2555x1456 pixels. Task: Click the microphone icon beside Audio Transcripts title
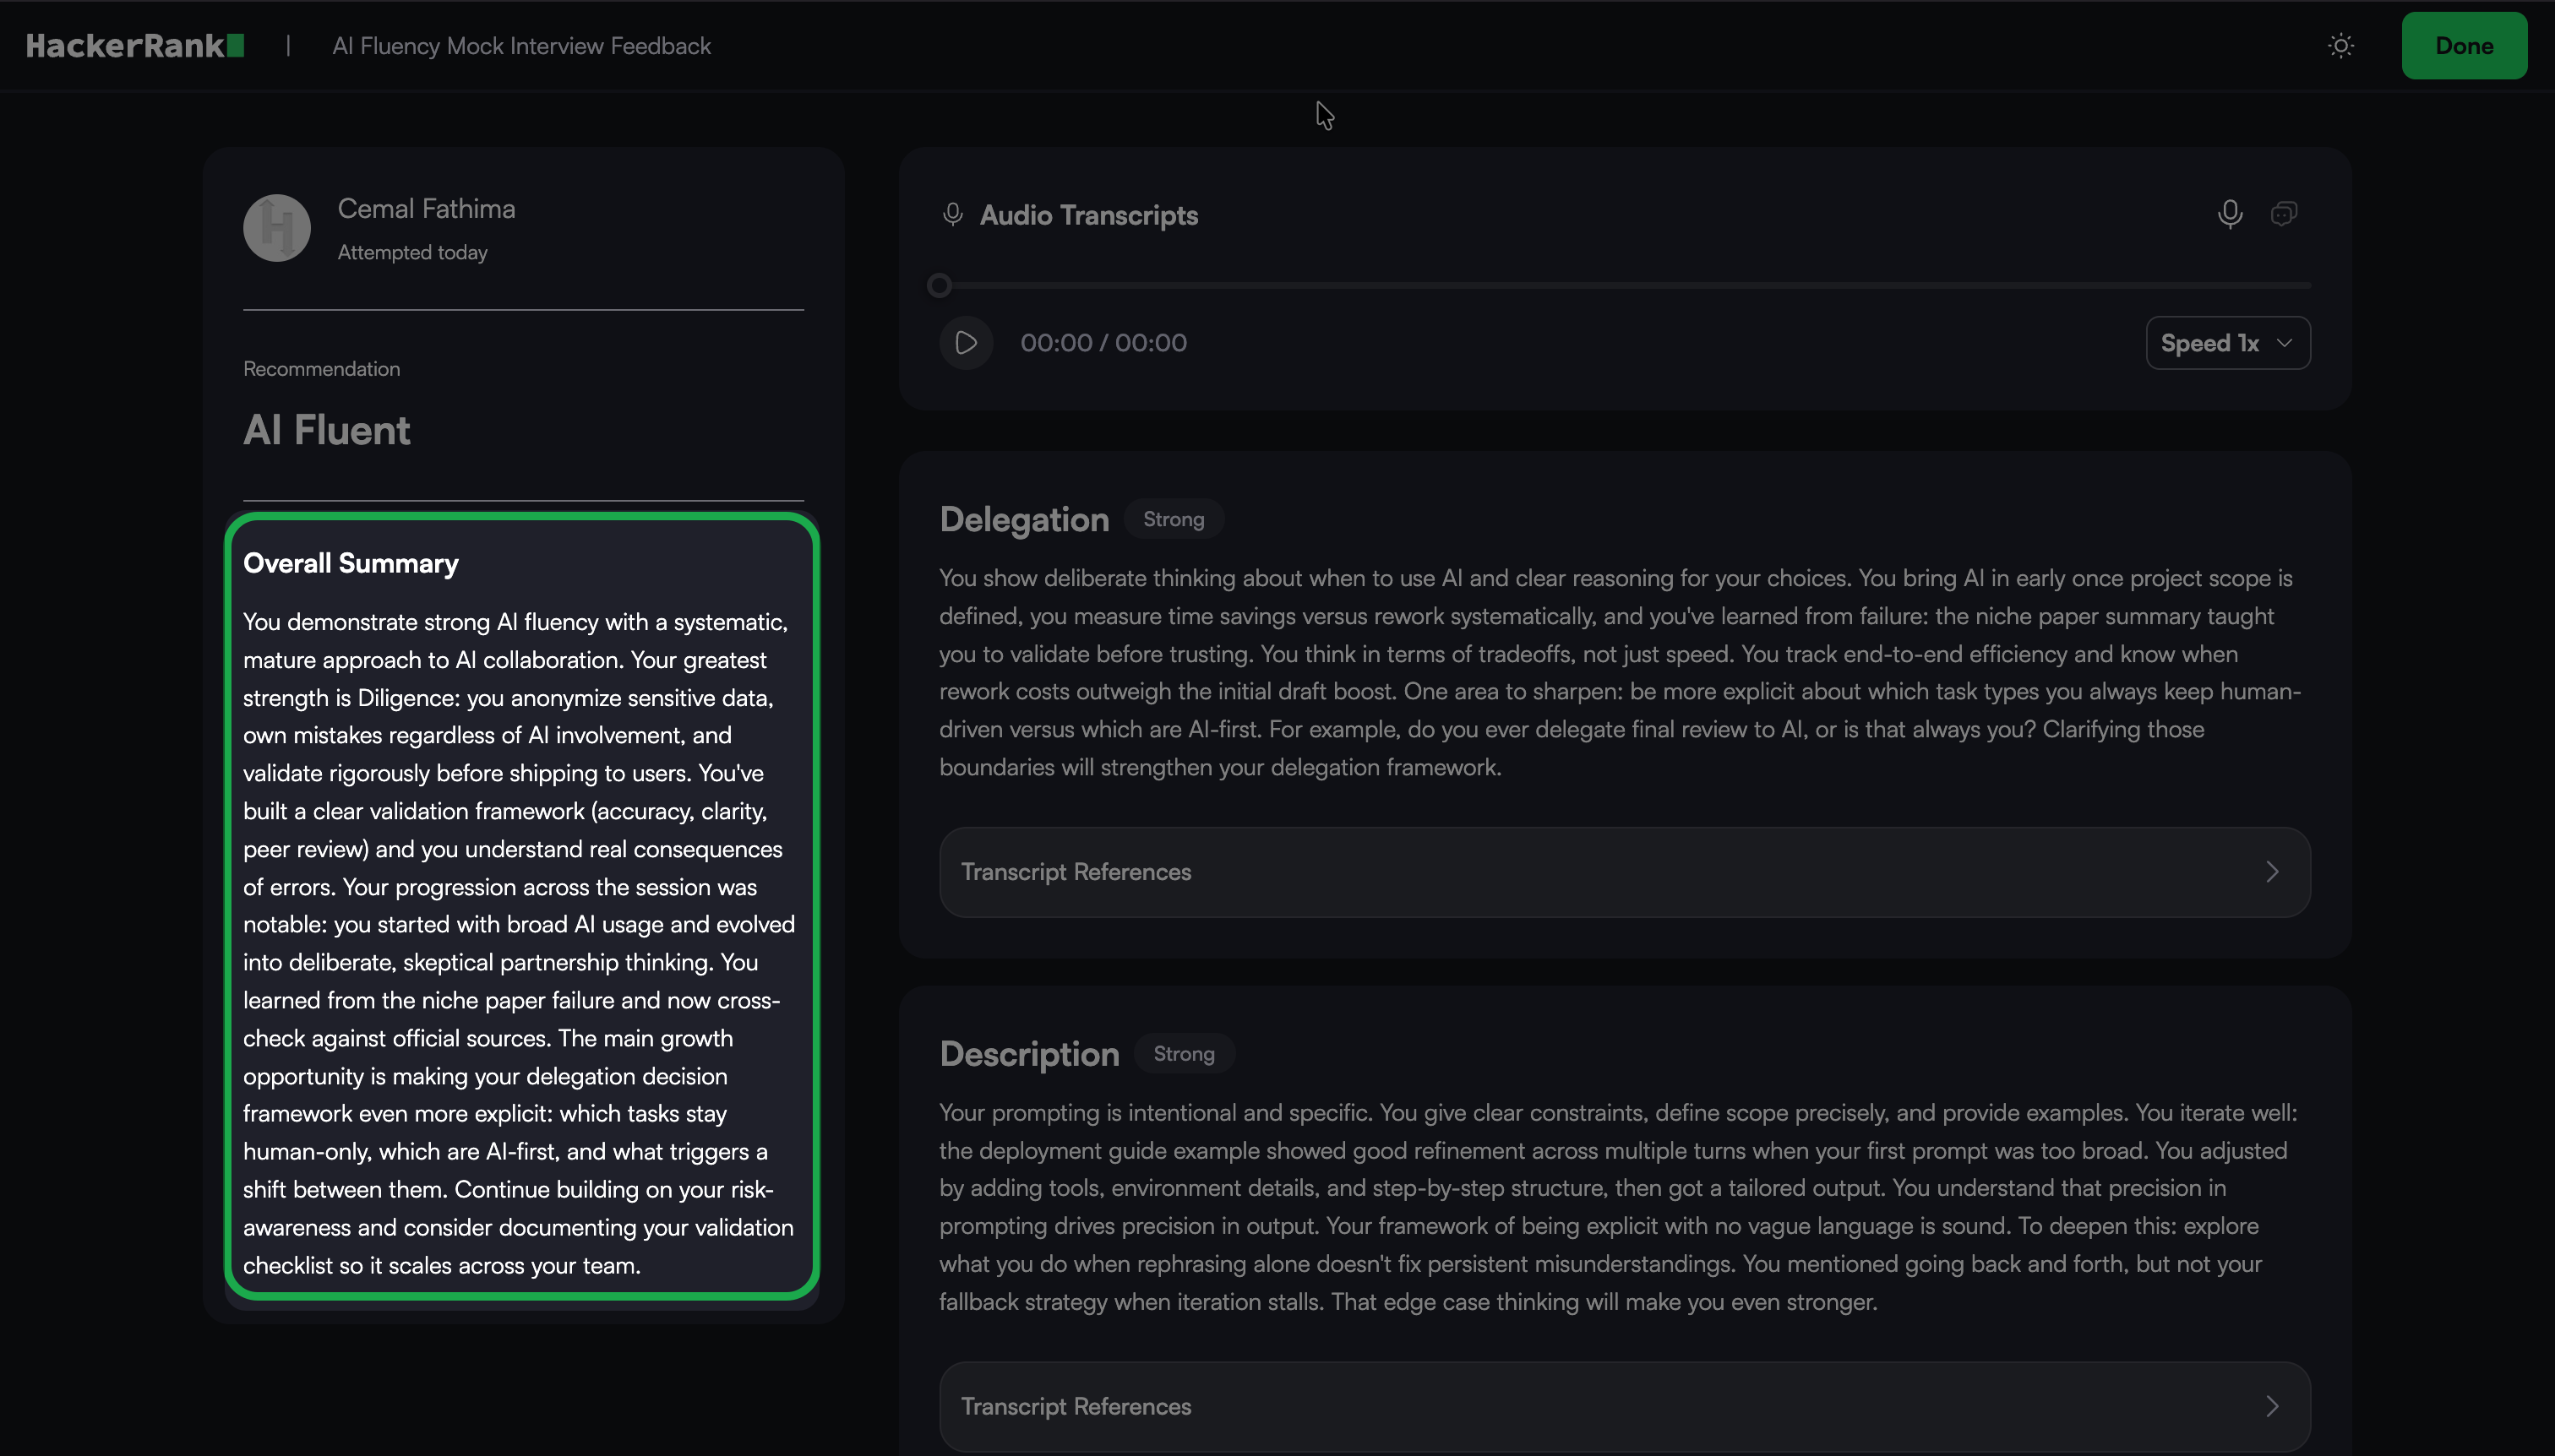(952, 215)
